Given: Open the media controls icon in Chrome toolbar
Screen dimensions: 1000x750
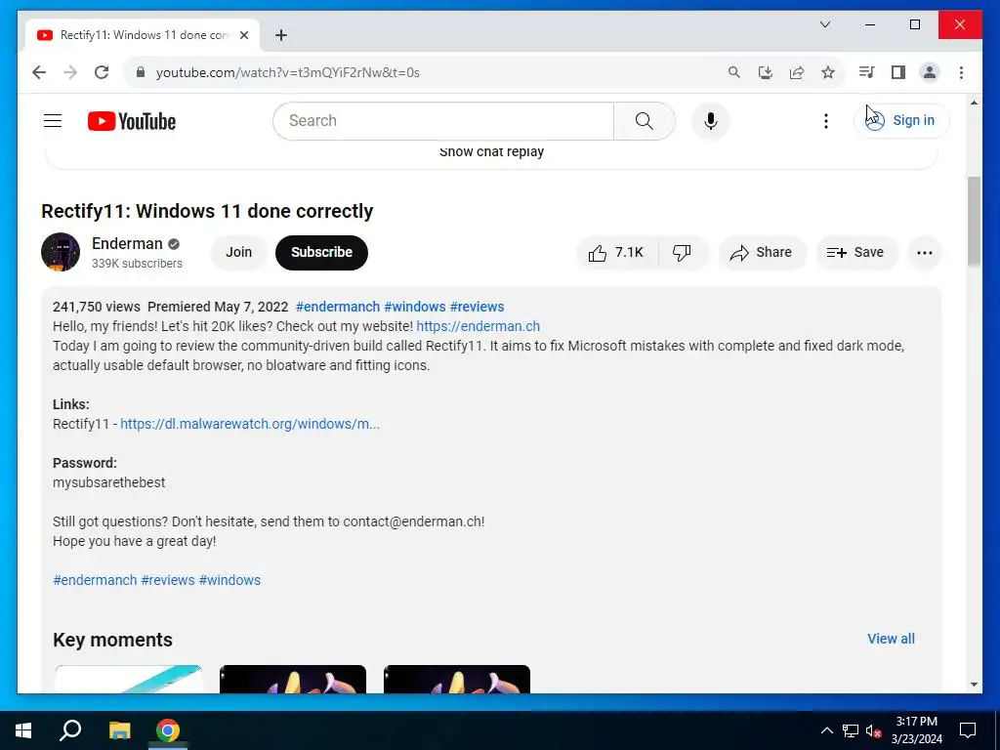Looking at the screenshot, I should coord(866,72).
